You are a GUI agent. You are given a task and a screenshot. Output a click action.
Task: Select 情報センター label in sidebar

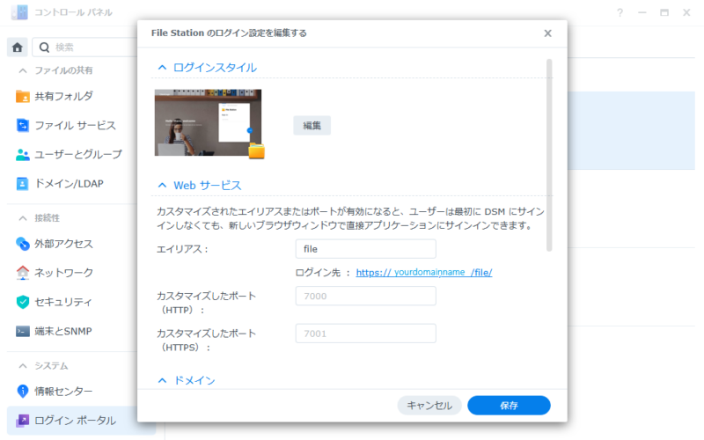pos(63,391)
